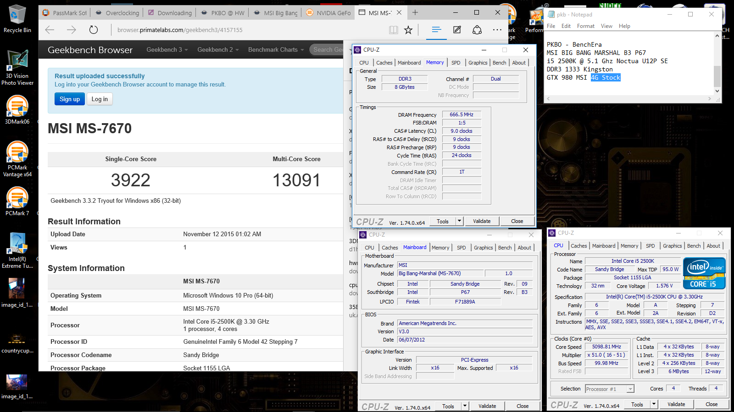Click Tools button in CPU-Z Memory window

pos(443,221)
